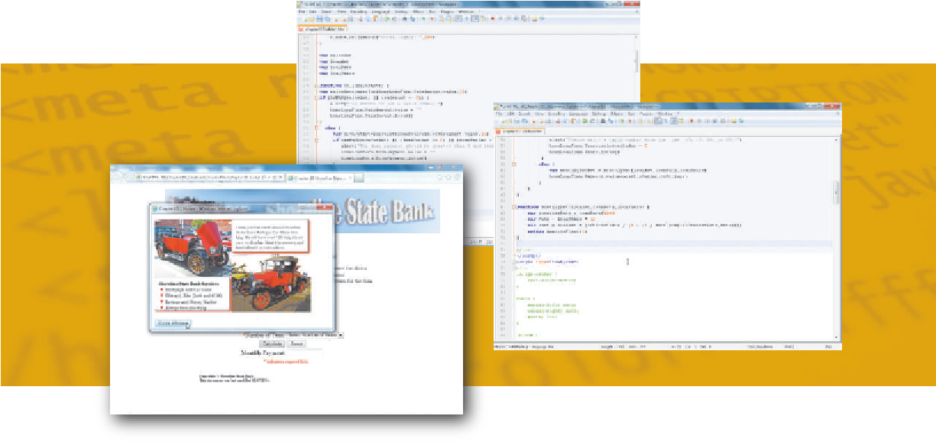Click Paste icon in right Notepad++ toolbar
This screenshot has height=442, width=936.
coord(573,121)
